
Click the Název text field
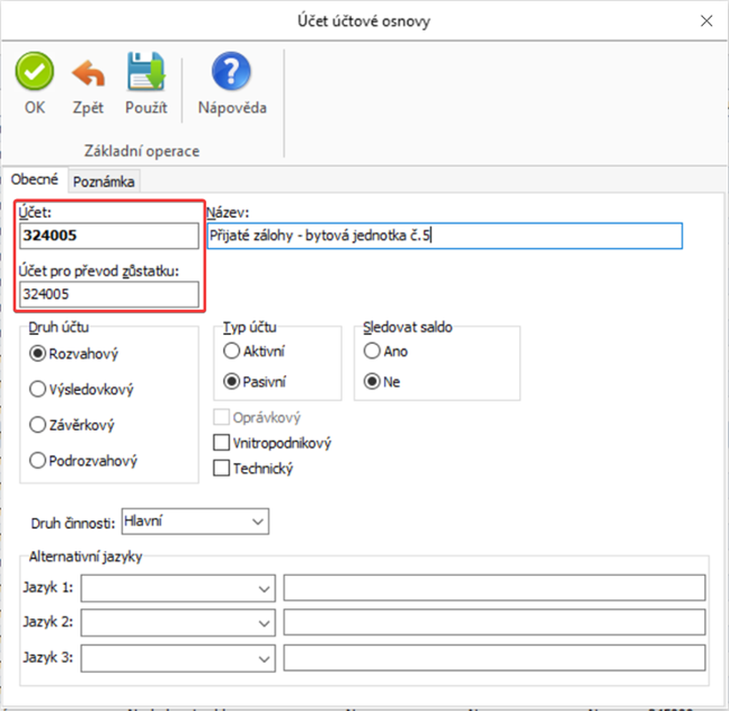[445, 236]
